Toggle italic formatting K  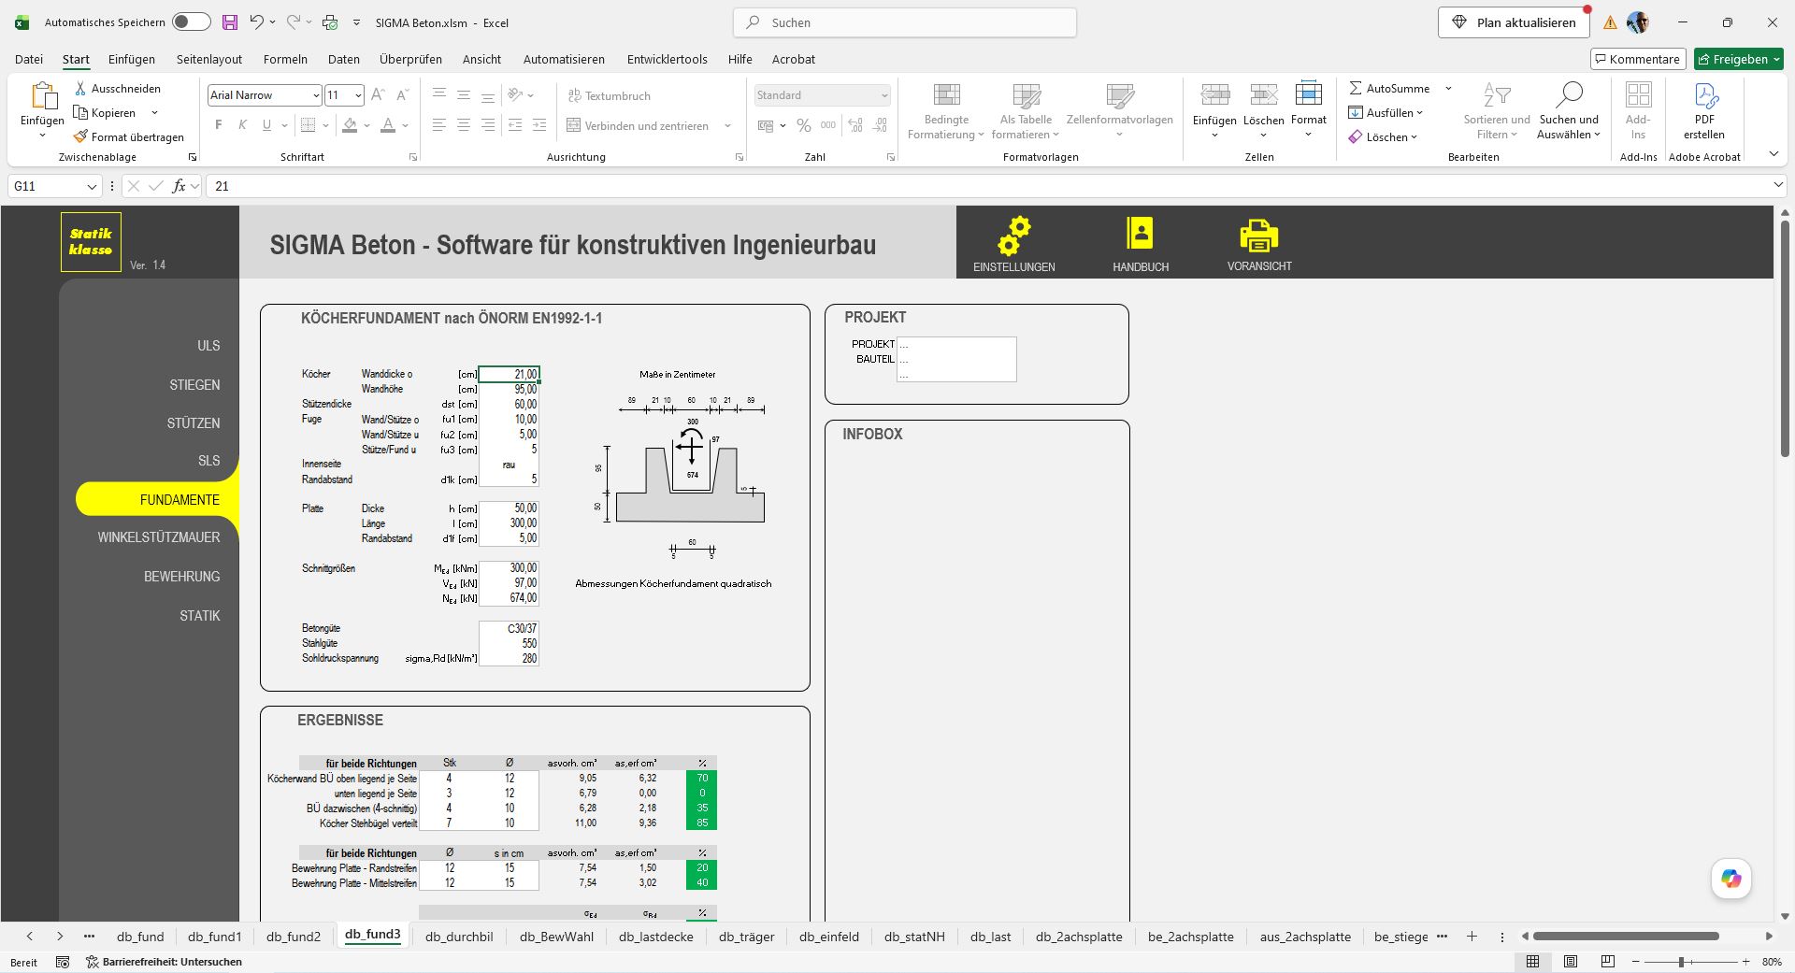point(242,125)
